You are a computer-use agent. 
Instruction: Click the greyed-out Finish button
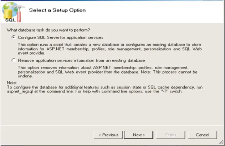(x=170, y=135)
